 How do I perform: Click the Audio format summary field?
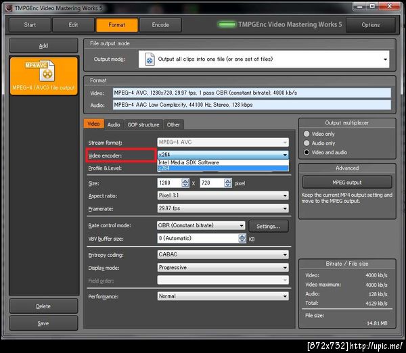tap(252, 105)
